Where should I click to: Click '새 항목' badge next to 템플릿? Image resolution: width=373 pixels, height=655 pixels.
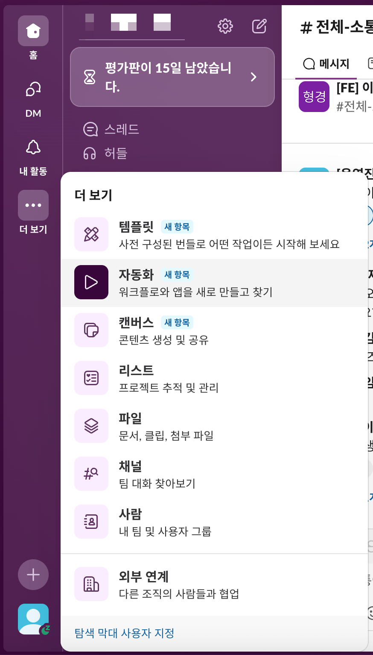[x=177, y=227]
